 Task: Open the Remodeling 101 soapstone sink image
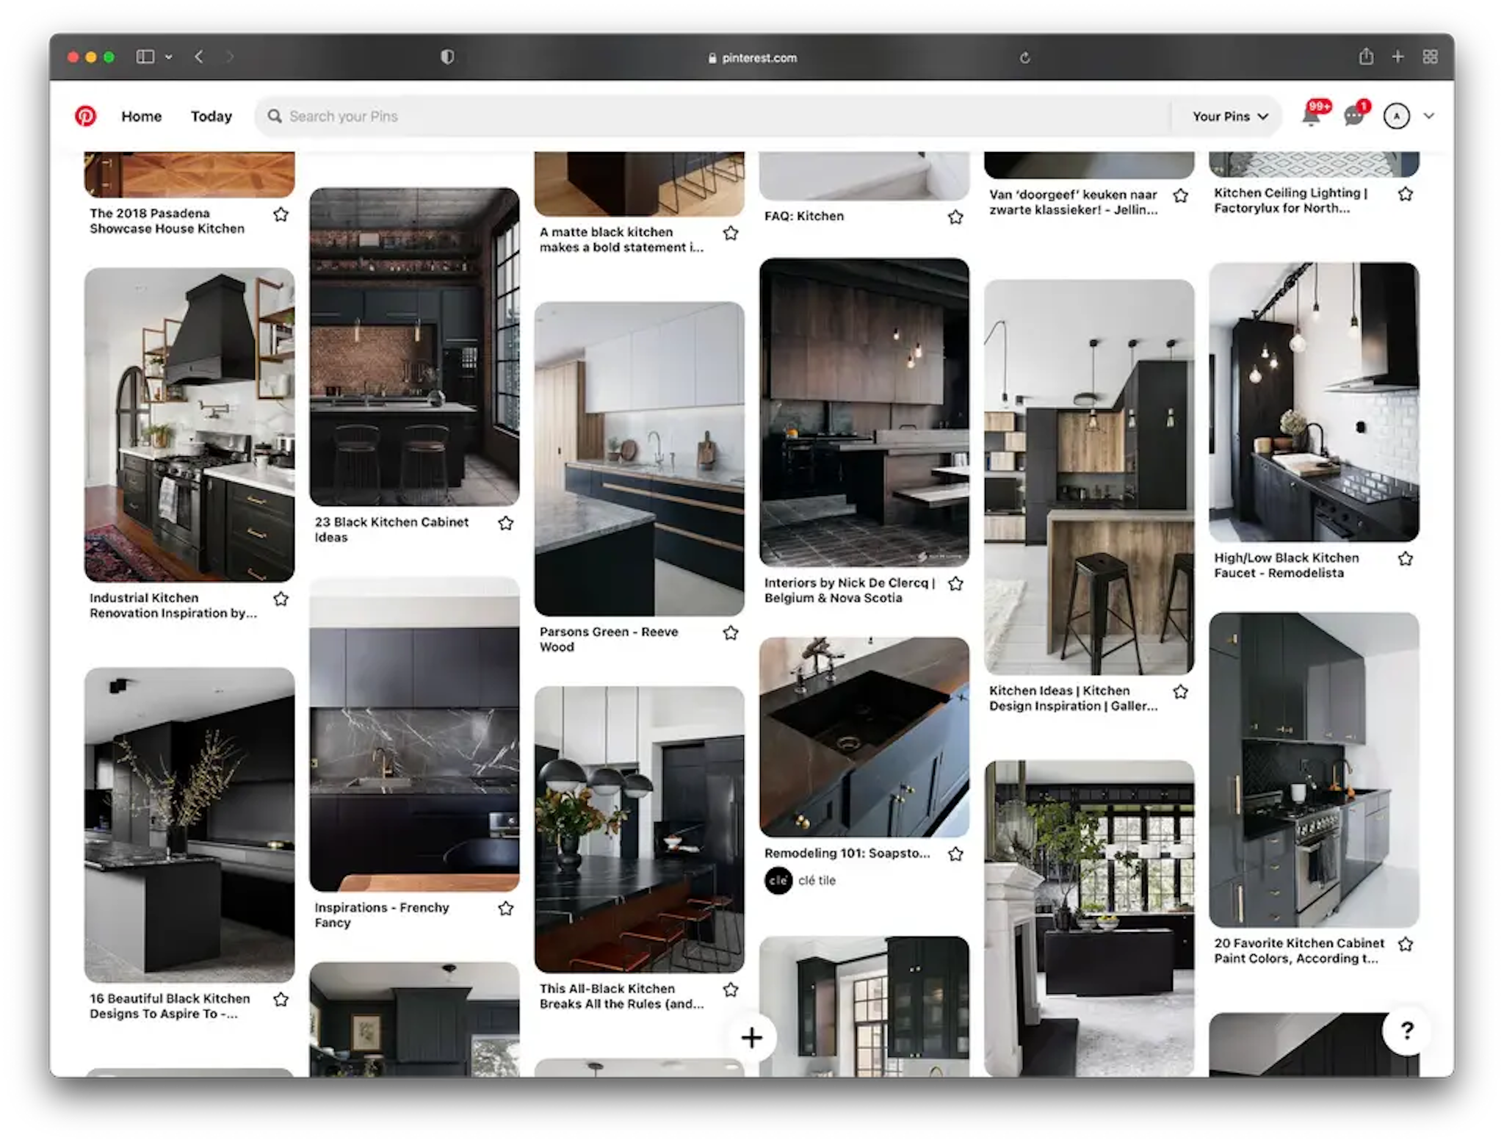[864, 737]
